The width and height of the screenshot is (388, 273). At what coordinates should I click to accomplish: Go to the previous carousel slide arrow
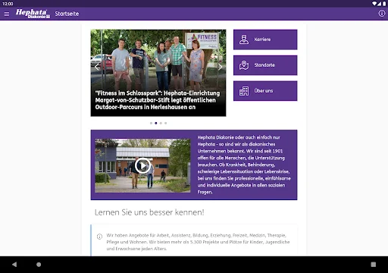[97, 67]
